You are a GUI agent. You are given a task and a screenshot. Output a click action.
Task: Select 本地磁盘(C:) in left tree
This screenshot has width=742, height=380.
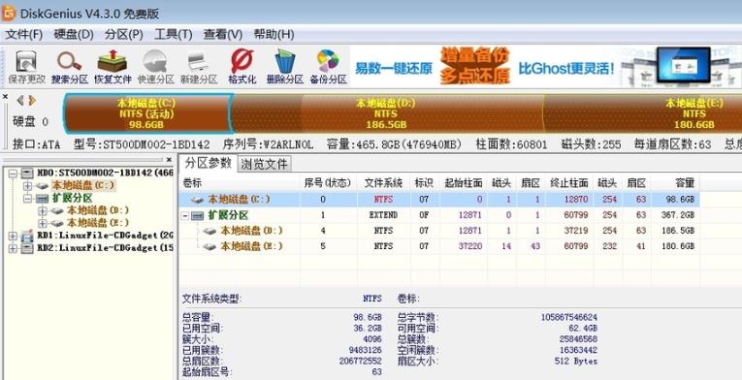82,185
